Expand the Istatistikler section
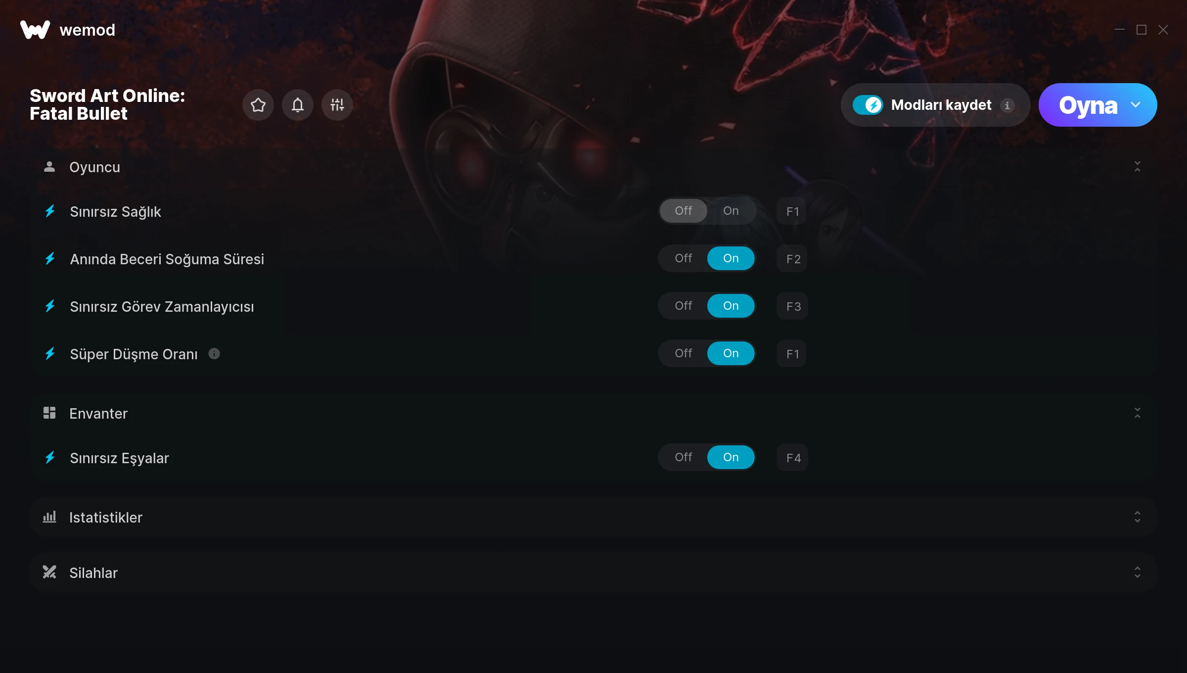This screenshot has height=673, width=1187. click(1137, 517)
